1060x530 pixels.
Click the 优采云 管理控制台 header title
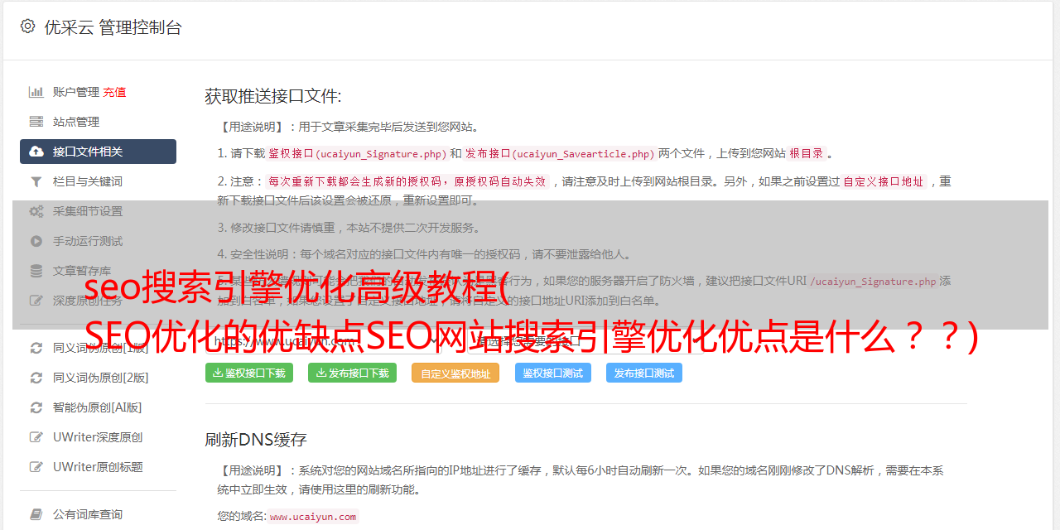[x=113, y=27]
